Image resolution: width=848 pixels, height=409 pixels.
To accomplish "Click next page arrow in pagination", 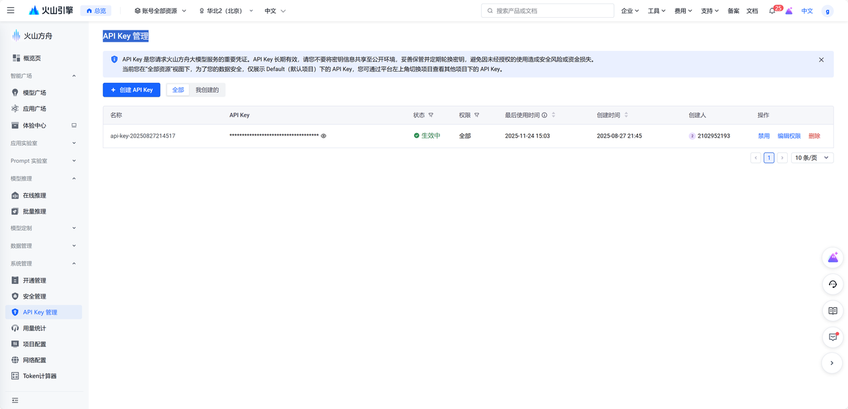I will click(782, 158).
